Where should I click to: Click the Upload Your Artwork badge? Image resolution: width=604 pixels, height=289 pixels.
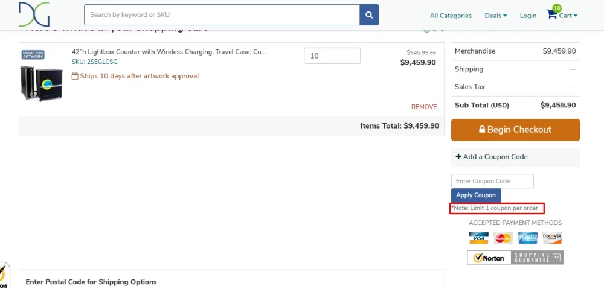33,55
